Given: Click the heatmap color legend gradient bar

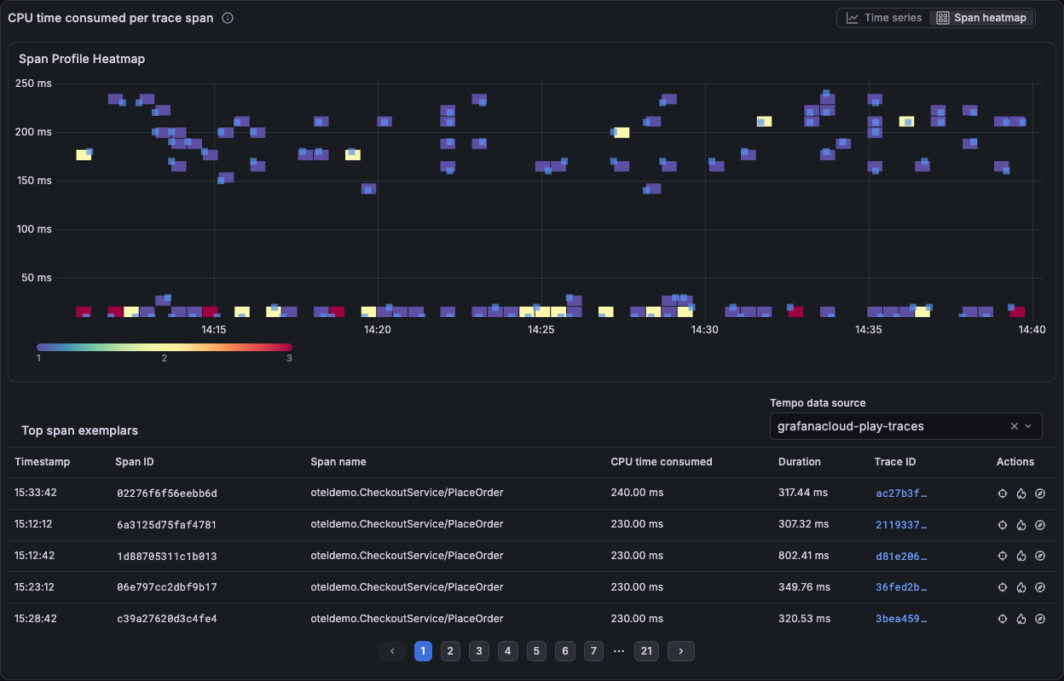Looking at the screenshot, I should pyautogui.click(x=165, y=347).
